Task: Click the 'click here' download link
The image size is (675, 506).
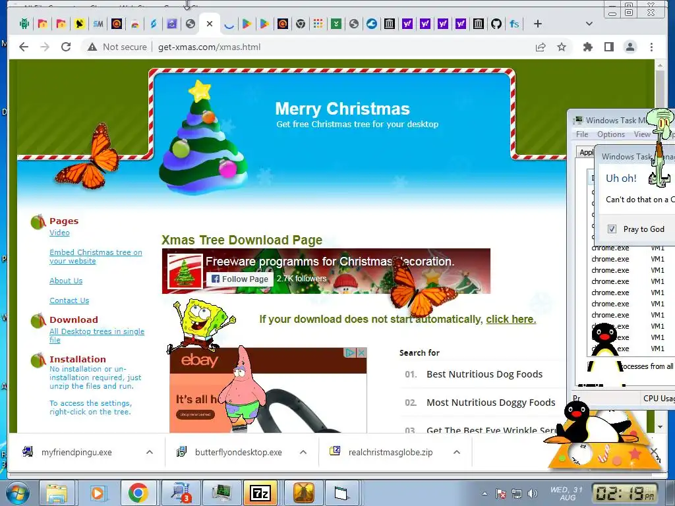Action: (x=511, y=320)
